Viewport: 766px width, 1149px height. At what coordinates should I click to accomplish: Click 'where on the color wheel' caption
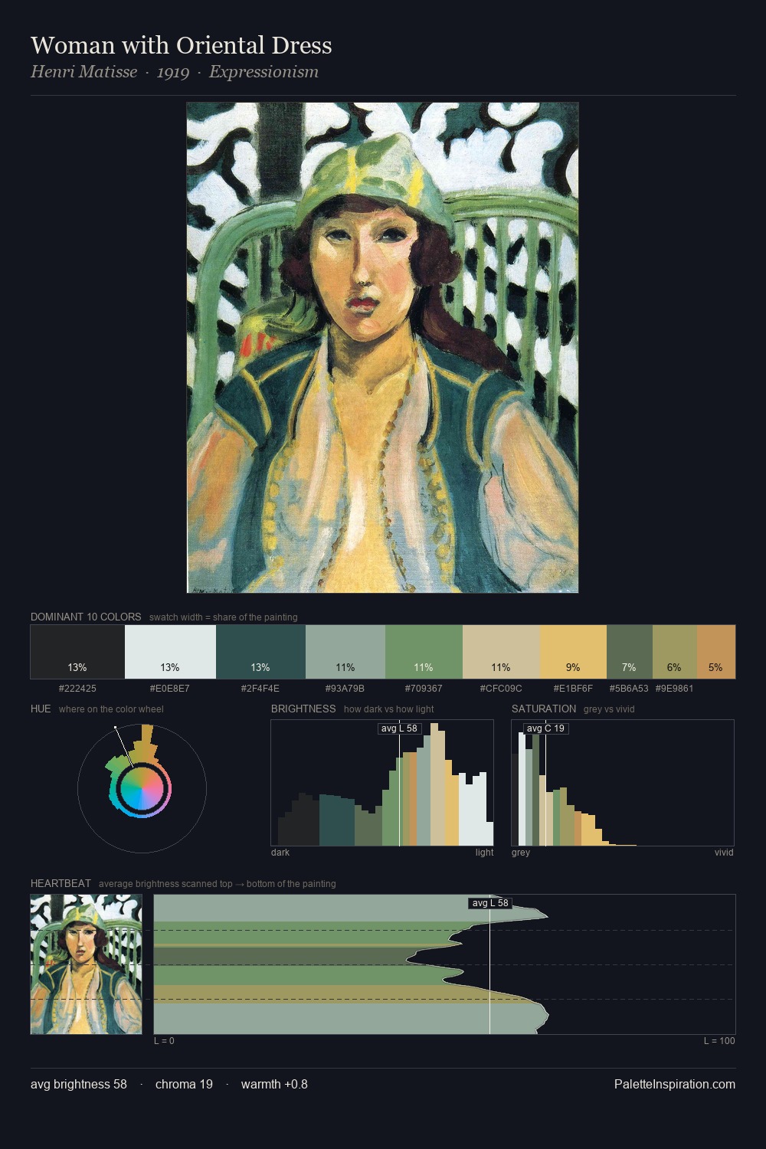pyautogui.click(x=111, y=709)
